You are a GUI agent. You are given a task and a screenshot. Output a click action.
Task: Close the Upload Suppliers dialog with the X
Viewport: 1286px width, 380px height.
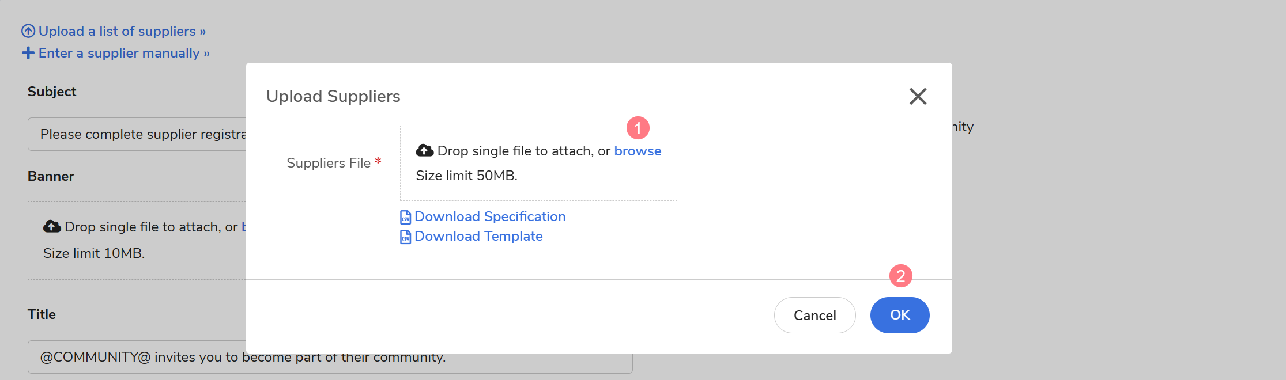coord(918,96)
